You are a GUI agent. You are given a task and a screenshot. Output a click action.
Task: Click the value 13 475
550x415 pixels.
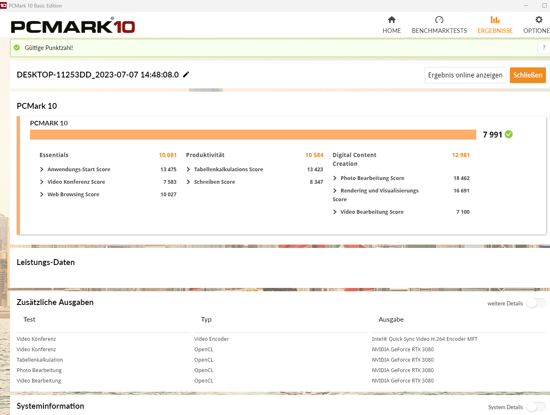point(168,169)
